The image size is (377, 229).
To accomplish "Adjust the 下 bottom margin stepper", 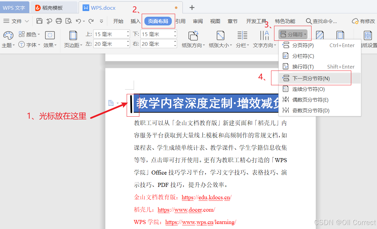I will 175,34.
